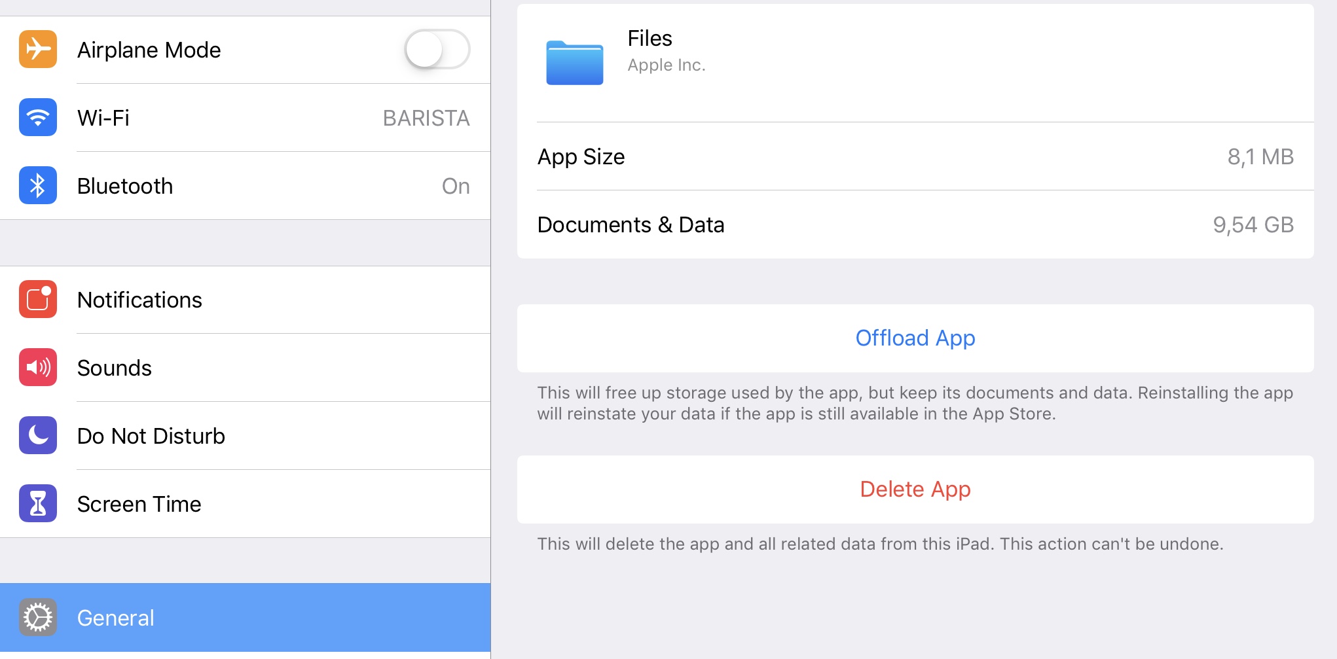Image resolution: width=1337 pixels, height=659 pixels.
Task: Open Sounds settings
Action: click(x=245, y=368)
